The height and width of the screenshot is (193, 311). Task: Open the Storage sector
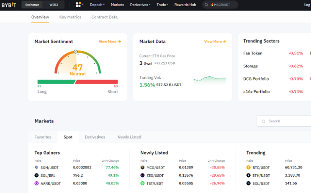point(250,66)
